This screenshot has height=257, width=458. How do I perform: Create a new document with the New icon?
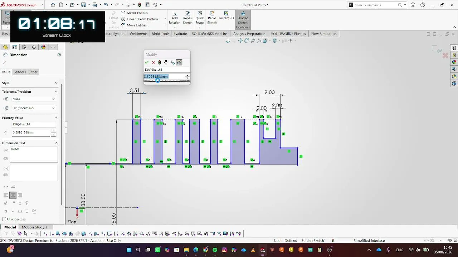point(61,5)
